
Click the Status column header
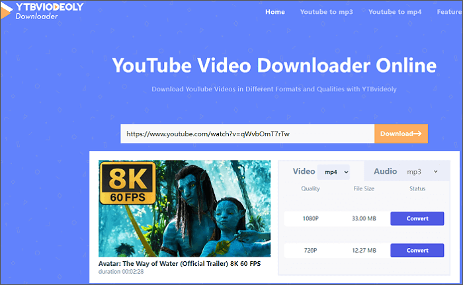(417, 188)
